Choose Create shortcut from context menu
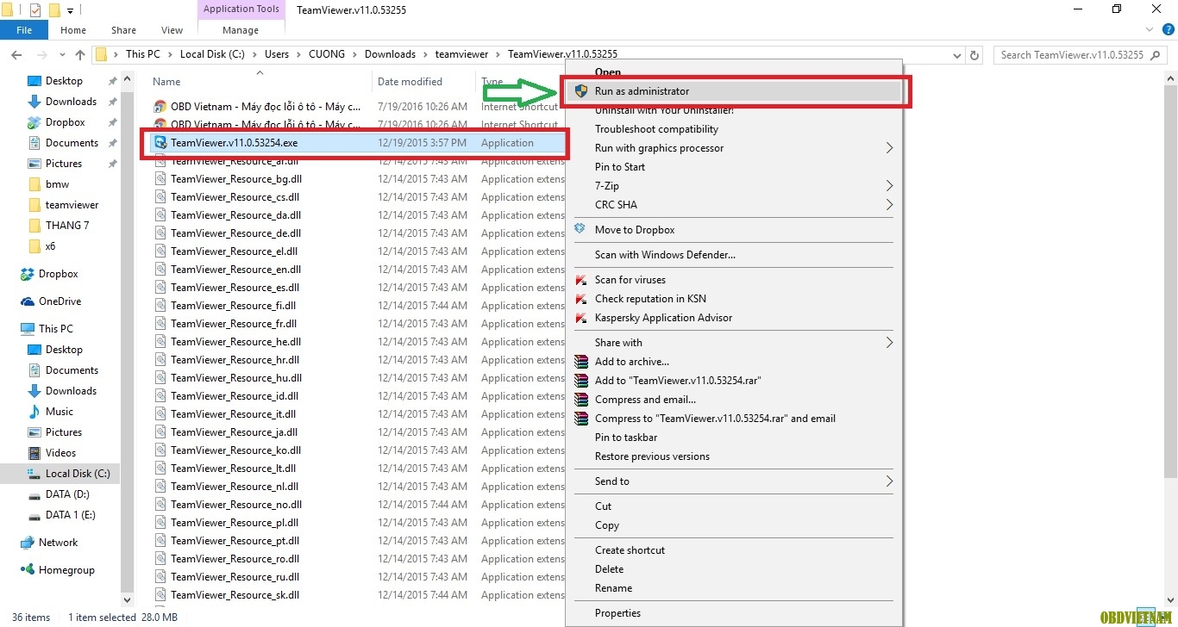 tap(630, 550)
